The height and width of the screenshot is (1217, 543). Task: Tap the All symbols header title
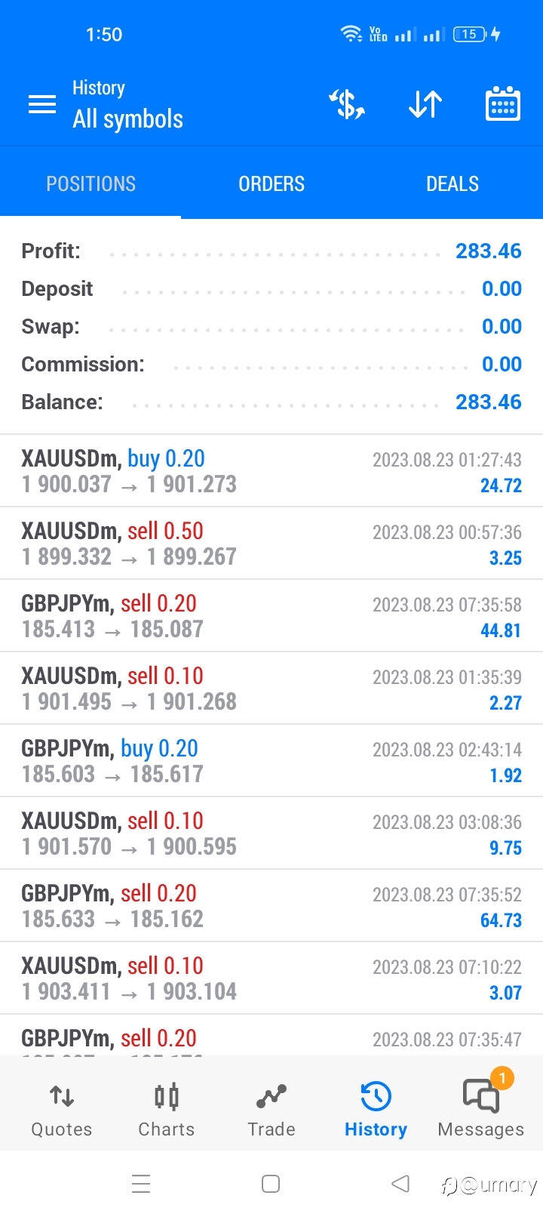tap(127, 119)
